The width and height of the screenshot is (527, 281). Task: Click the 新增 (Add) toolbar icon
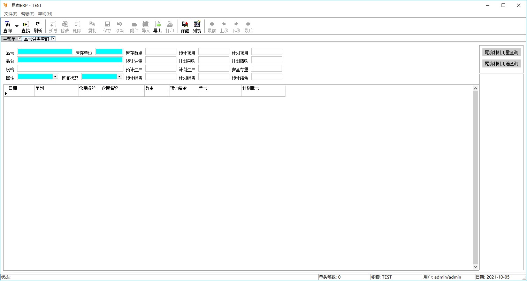pos(53,26)
